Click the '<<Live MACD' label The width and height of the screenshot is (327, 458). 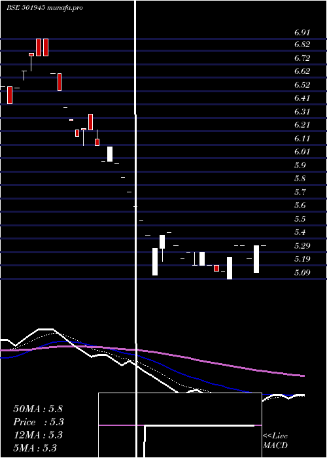275,441
